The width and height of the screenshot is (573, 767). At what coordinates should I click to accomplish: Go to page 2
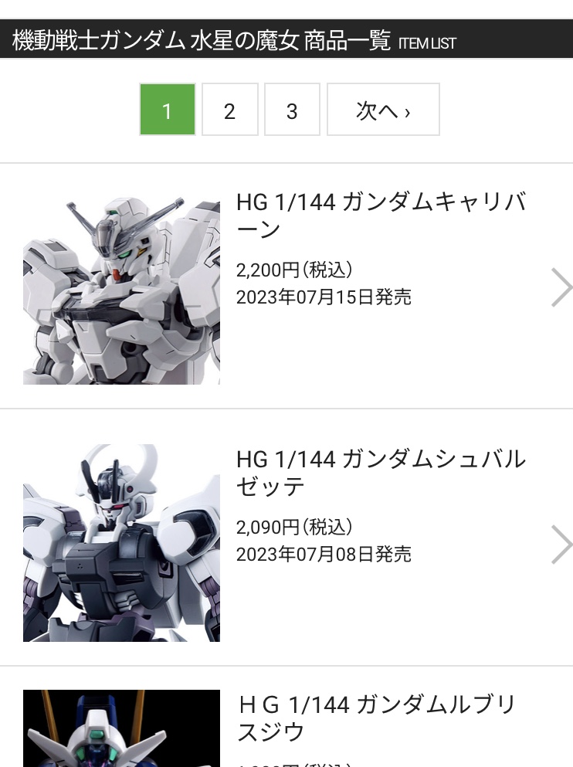pos(230,110)
